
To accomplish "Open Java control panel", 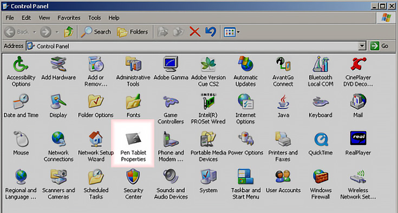I will 283,106.
